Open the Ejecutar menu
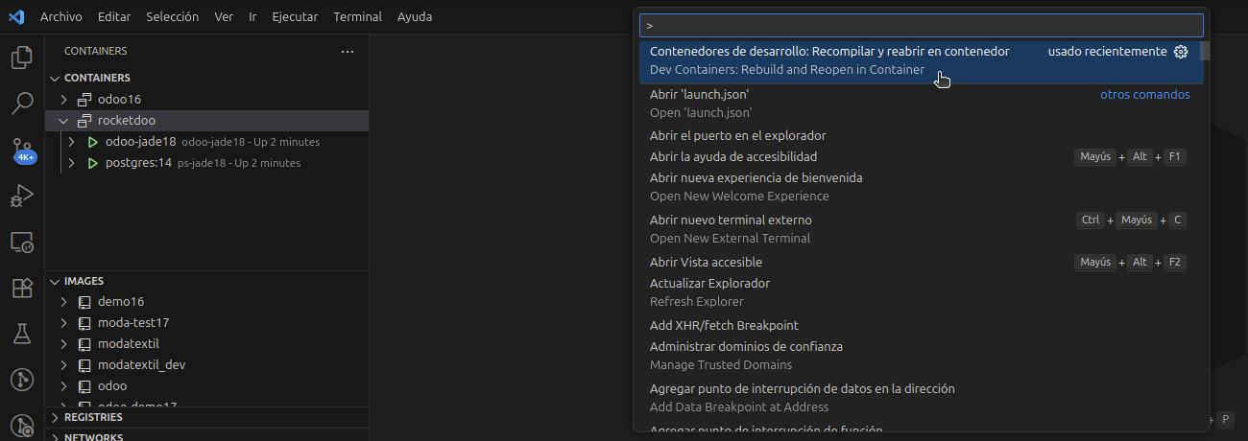The height and width of the screenshot is (441, 1248). (x=296, y=16)
